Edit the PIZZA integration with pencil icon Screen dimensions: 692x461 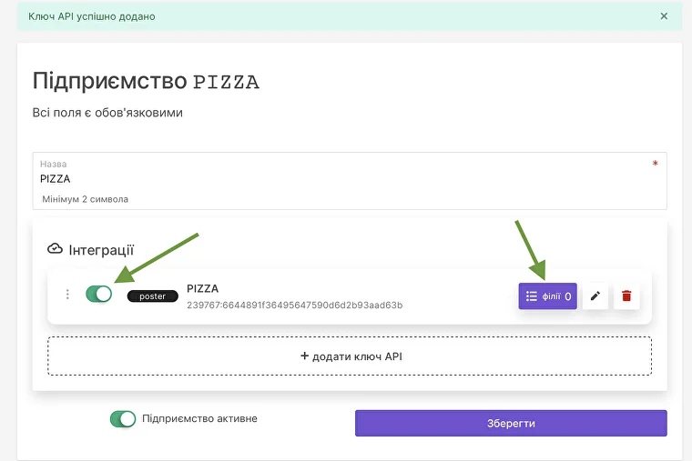point(595,296)
